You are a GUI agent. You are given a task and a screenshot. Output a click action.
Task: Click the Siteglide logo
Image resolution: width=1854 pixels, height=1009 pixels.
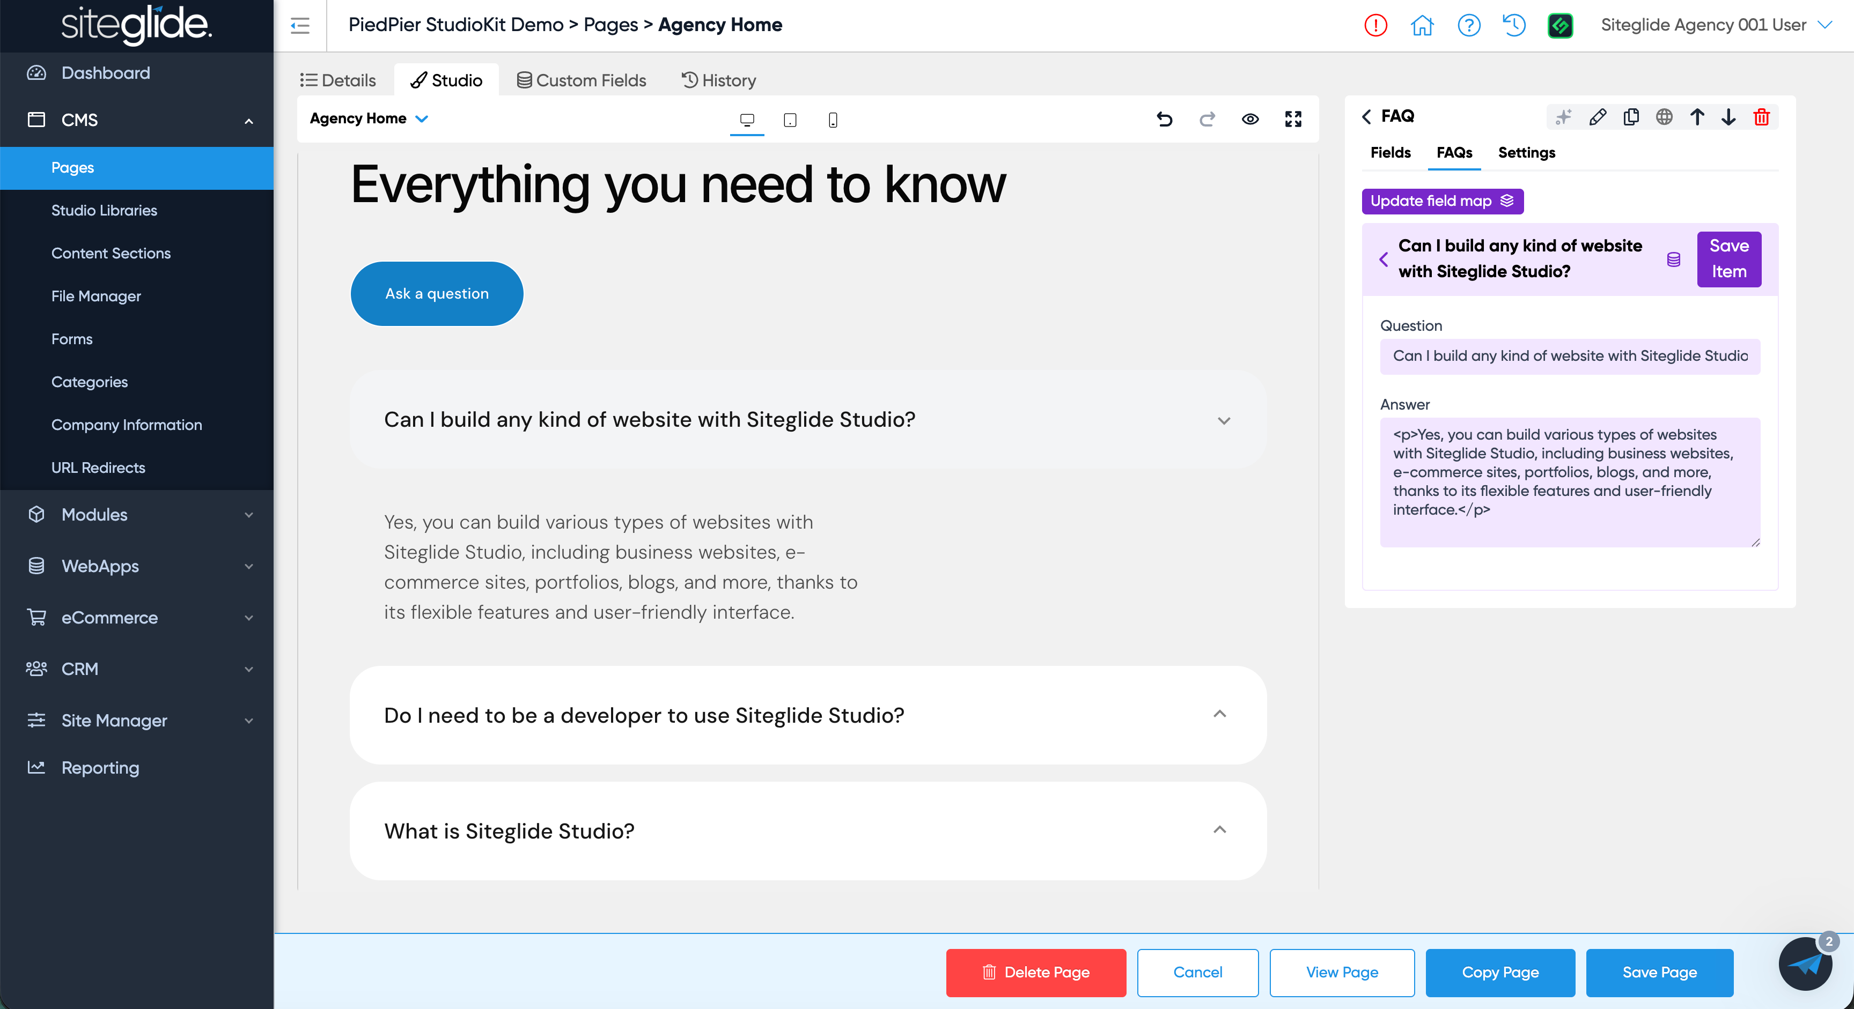(136, 25)
